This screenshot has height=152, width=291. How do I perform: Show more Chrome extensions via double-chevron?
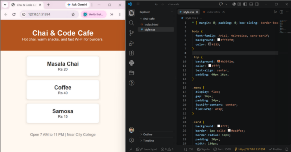112,14
